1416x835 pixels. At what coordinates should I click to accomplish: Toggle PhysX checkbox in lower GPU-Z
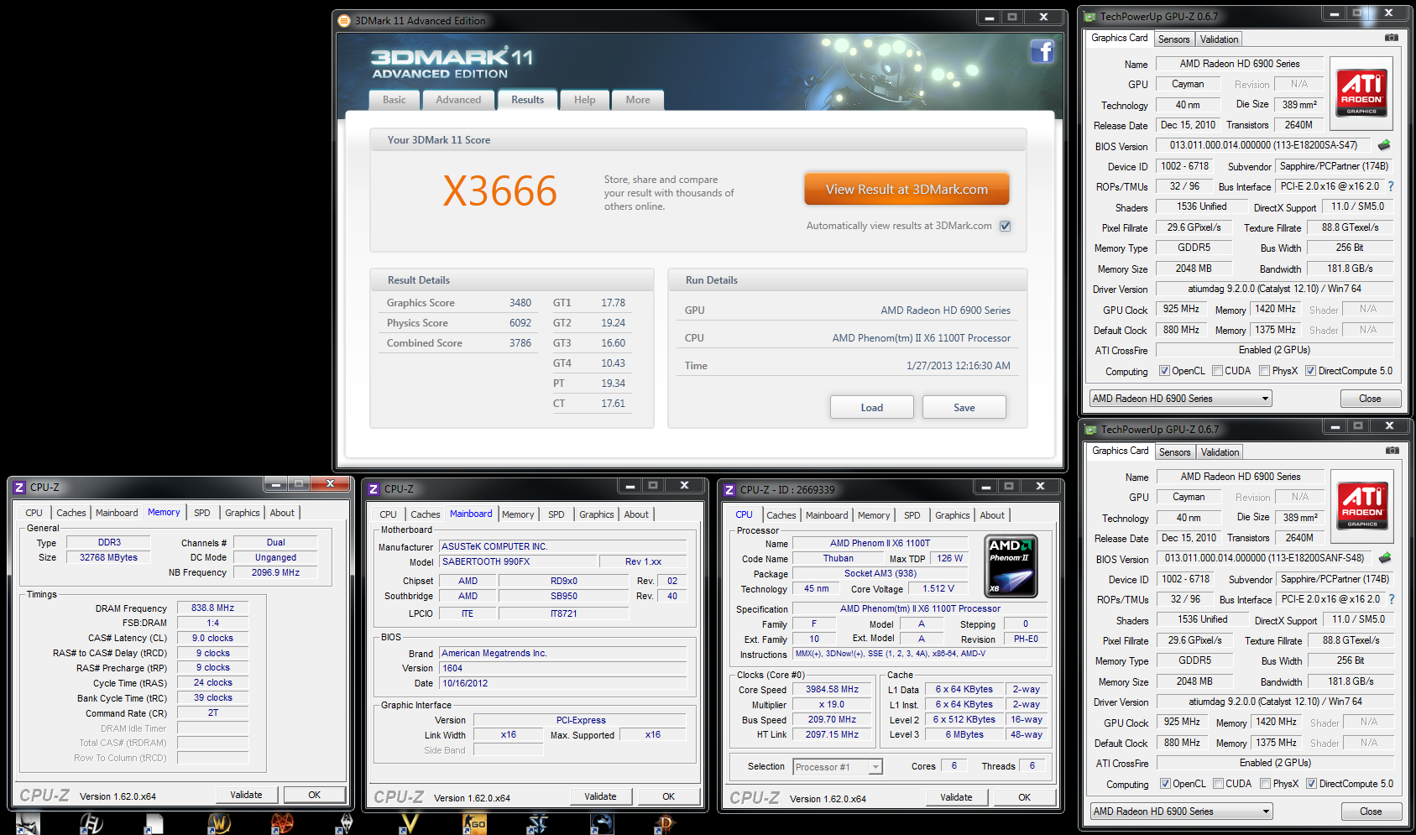1265,784
